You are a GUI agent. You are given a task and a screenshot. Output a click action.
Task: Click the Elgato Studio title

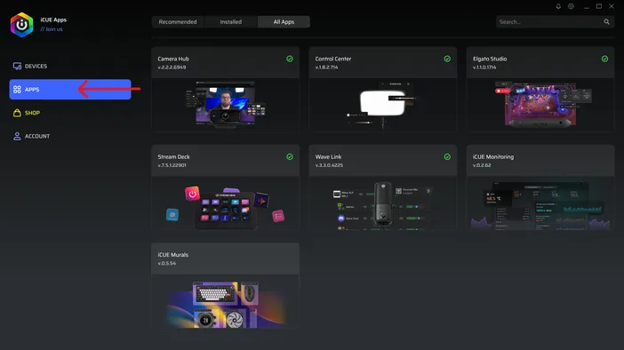pos(490,59)
